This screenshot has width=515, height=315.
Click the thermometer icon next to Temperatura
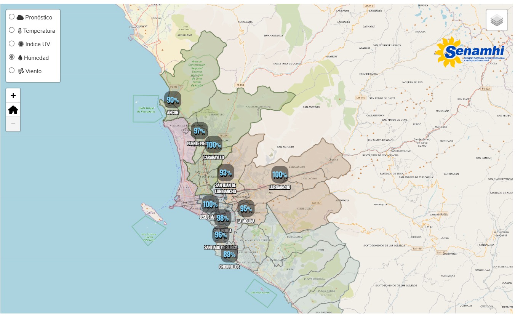[x=20, y=31]
